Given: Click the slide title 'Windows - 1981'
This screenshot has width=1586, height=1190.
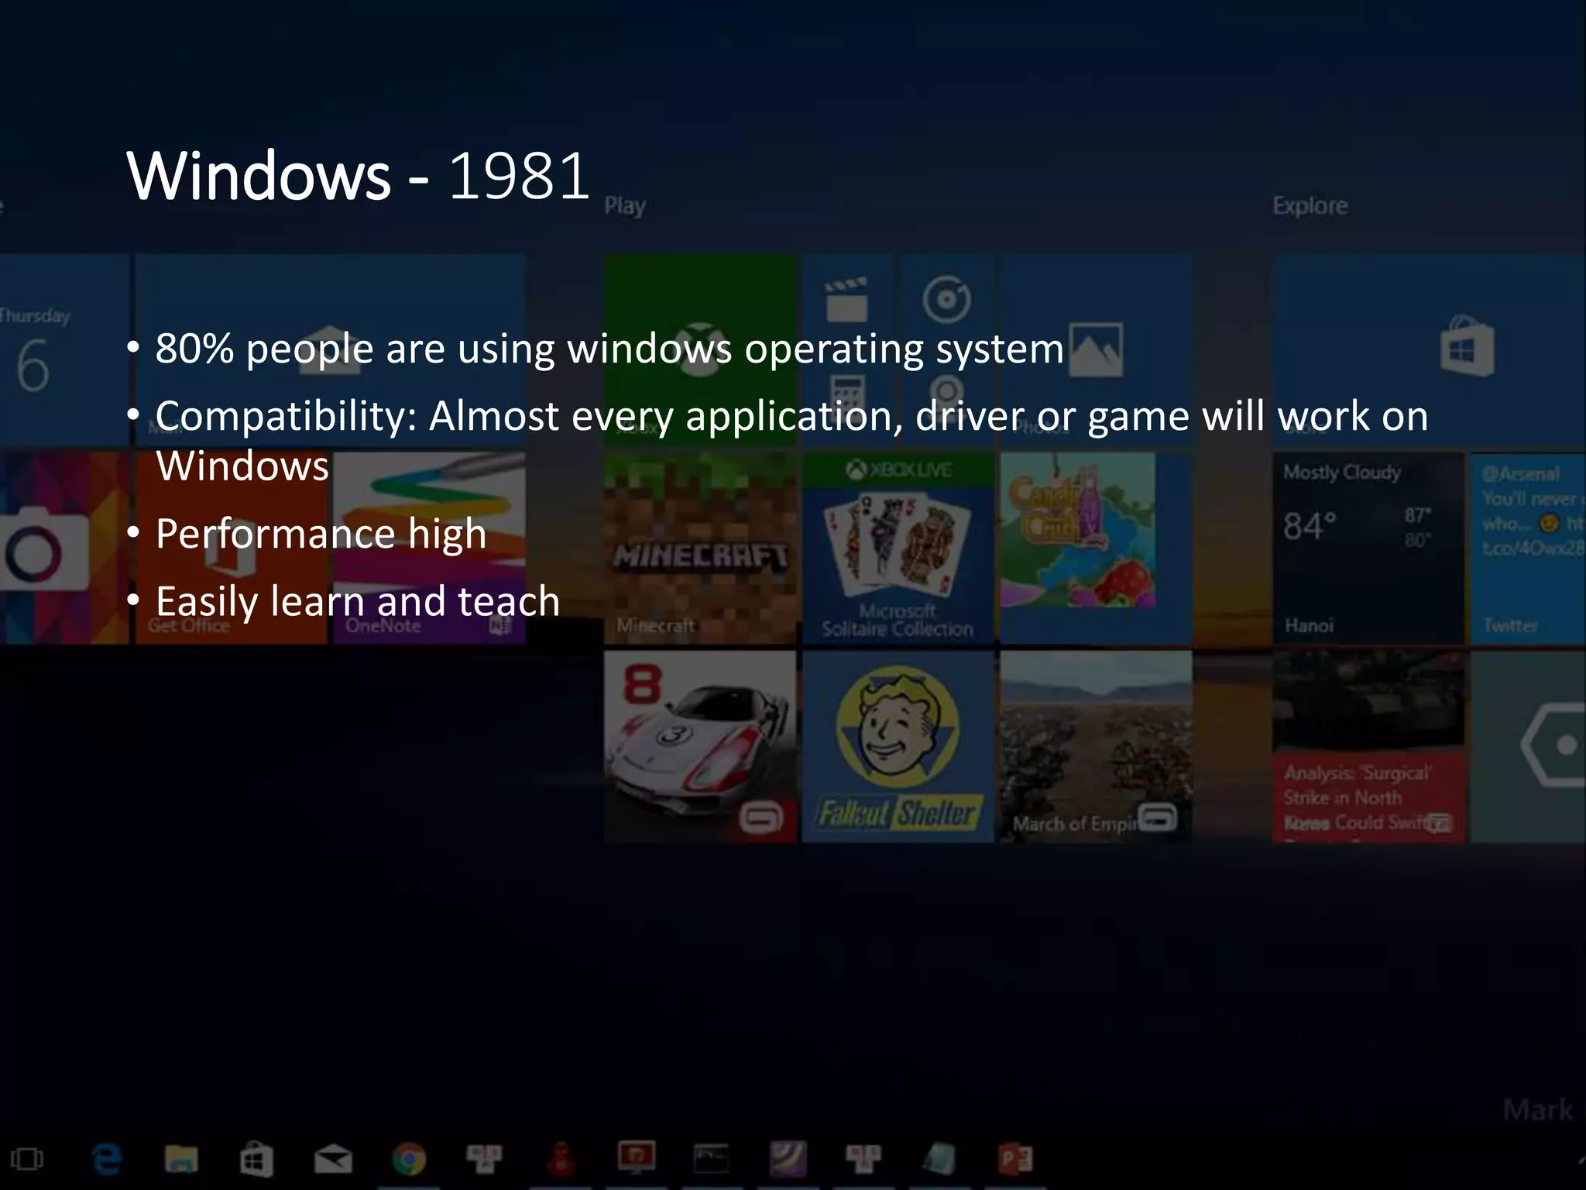Looking at the screenshot, I should pos(359,176).
